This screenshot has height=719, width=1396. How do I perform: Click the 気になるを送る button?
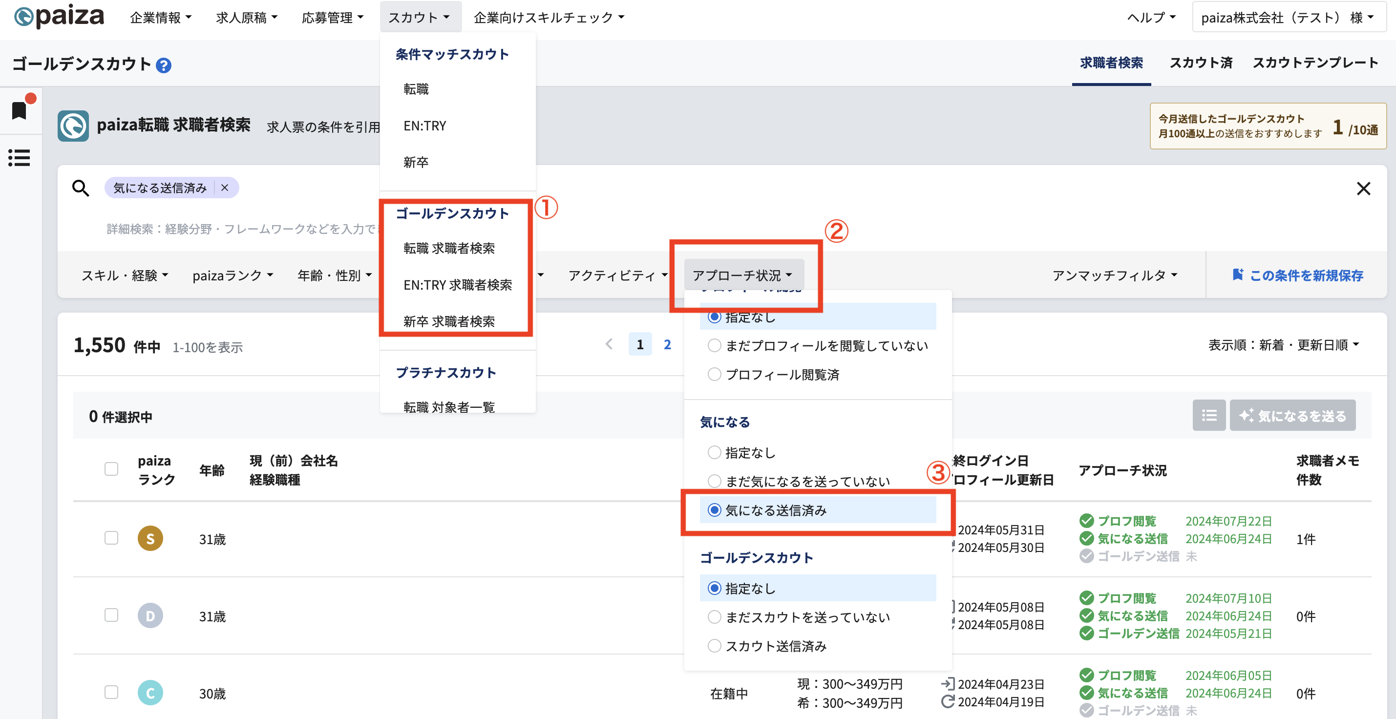[1292, 415]
